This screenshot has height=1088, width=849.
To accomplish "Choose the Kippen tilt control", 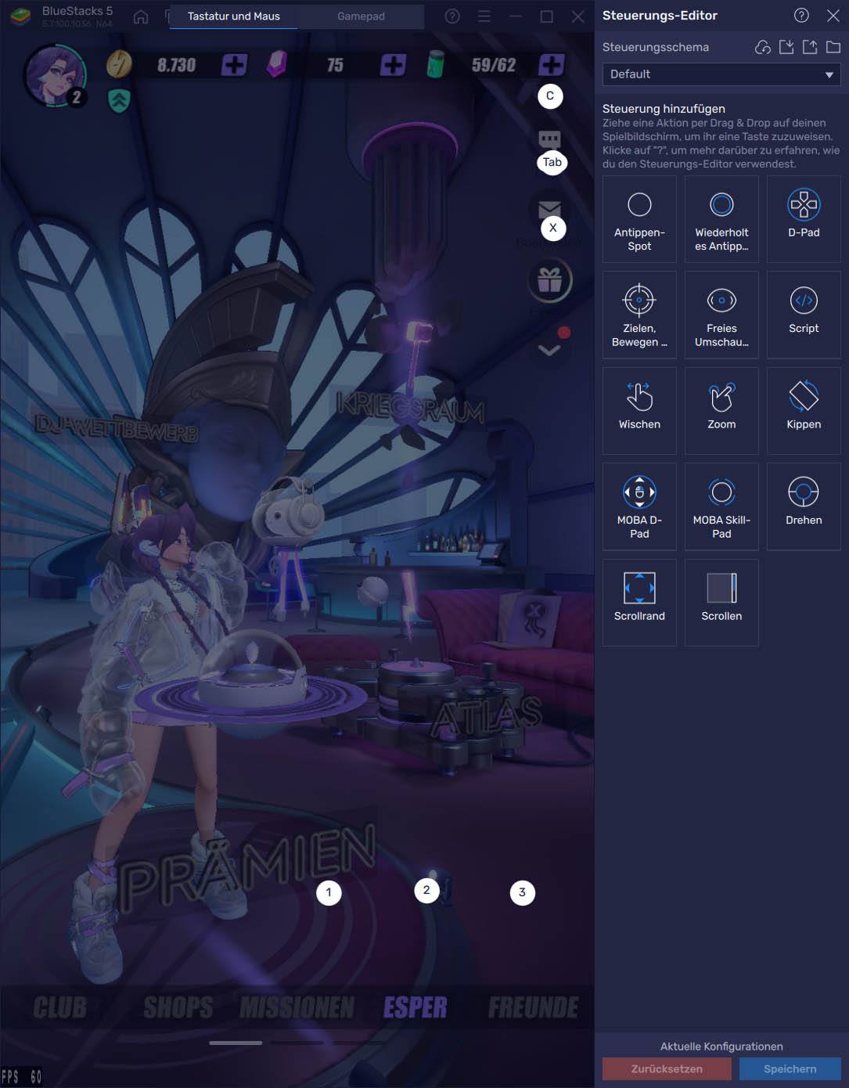I will click(x=804, y=410).
